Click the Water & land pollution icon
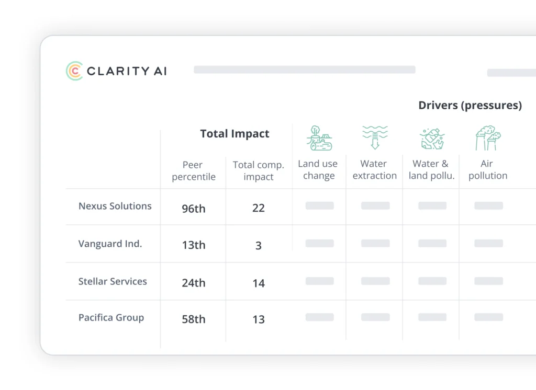 (x=432, y=138)
